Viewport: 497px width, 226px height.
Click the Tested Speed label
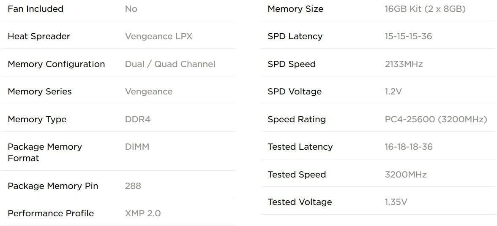297,175
